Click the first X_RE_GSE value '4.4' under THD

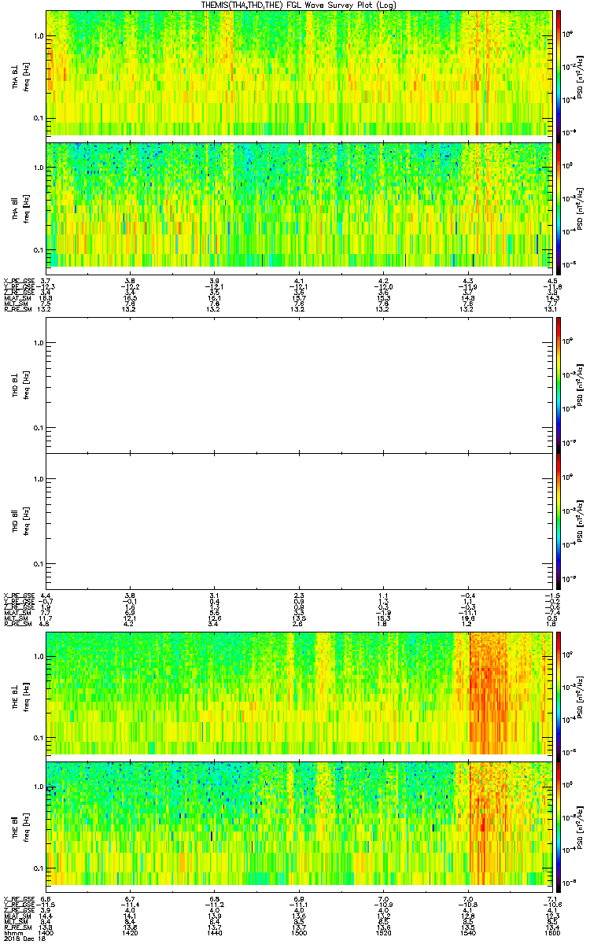tap(45, 596)
